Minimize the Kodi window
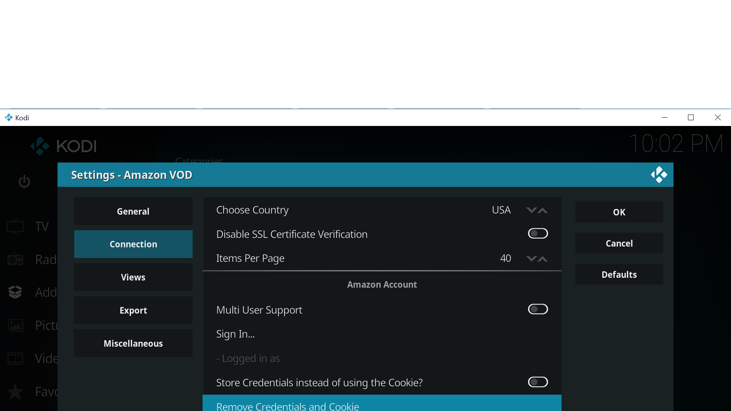The width and height of the screenshot is (731, 411). click(664, 118)
